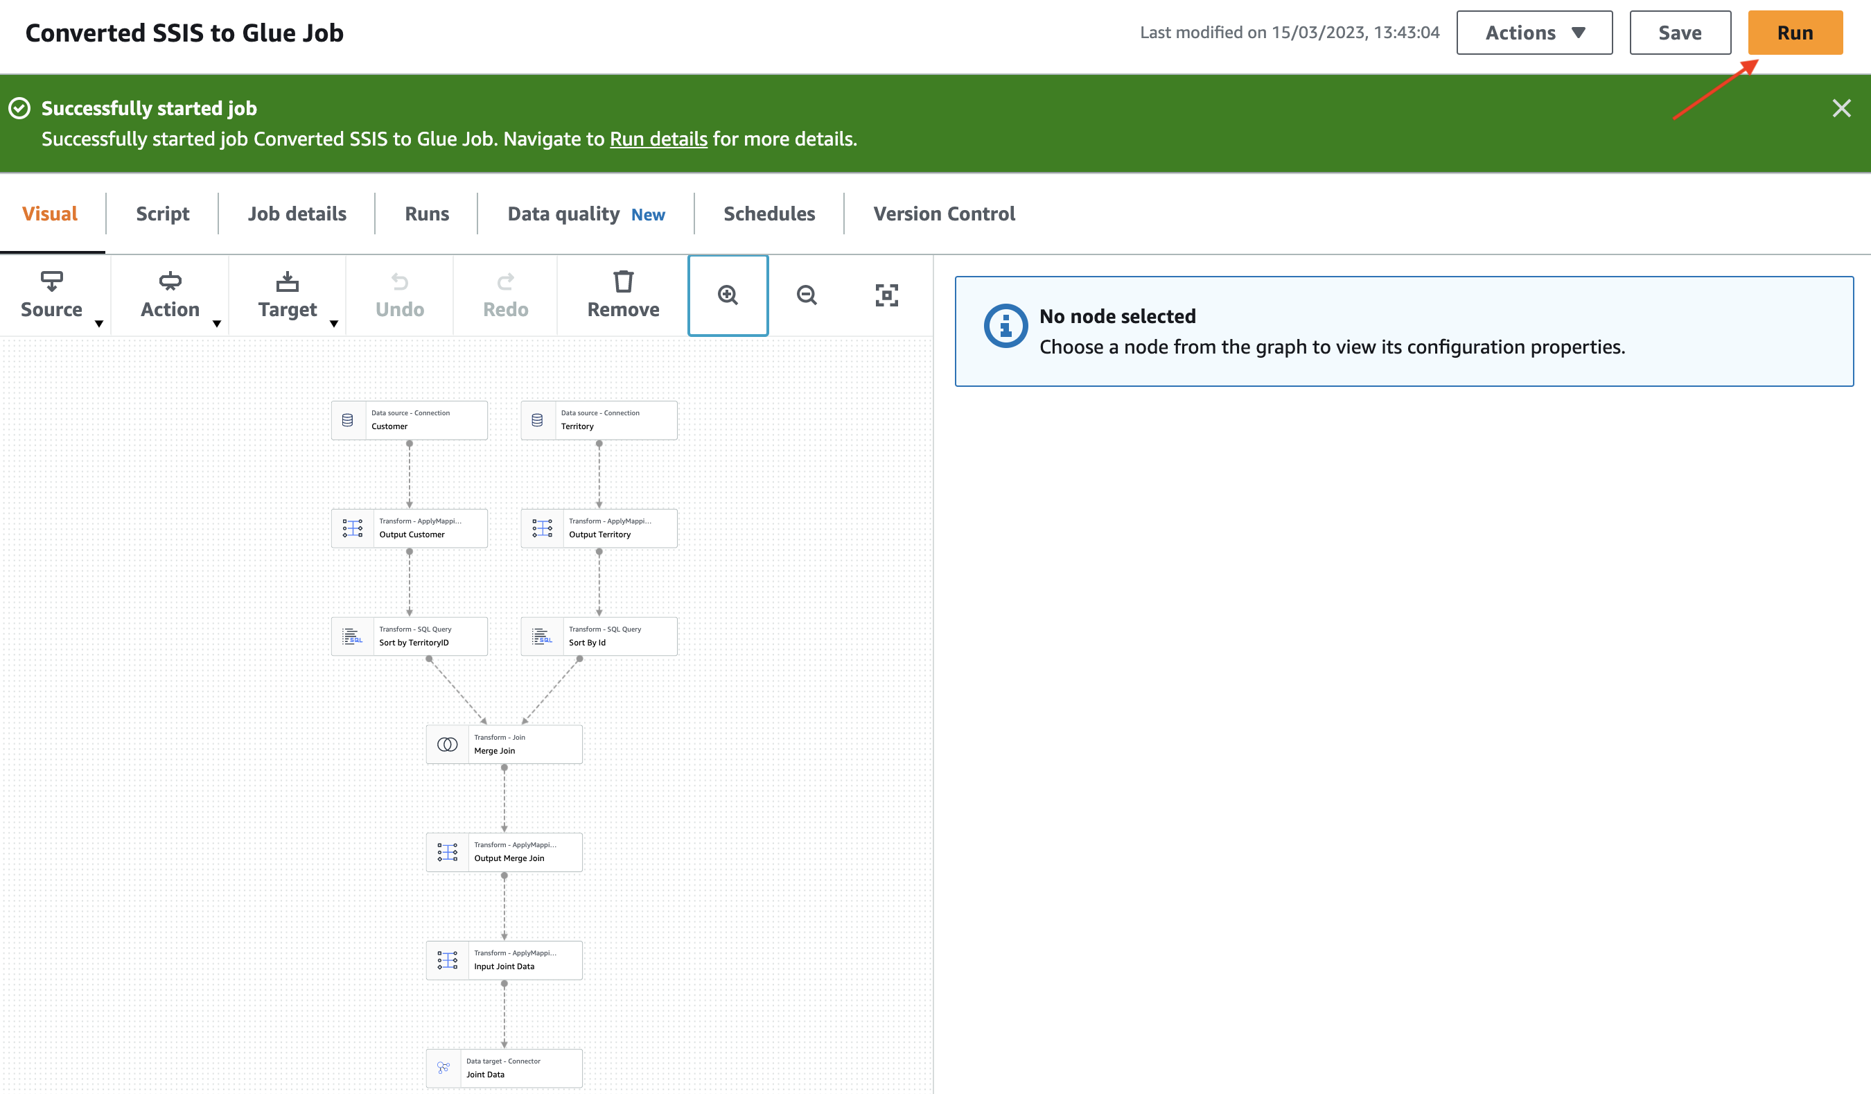This screenshot has height=1094, width=1871.
Task: Open the Job details tab
Action: [x=297, y=214]
